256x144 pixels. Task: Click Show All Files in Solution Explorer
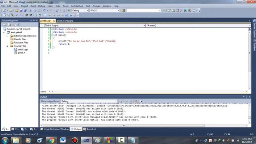pyautogui.click(x=9, y=25)
